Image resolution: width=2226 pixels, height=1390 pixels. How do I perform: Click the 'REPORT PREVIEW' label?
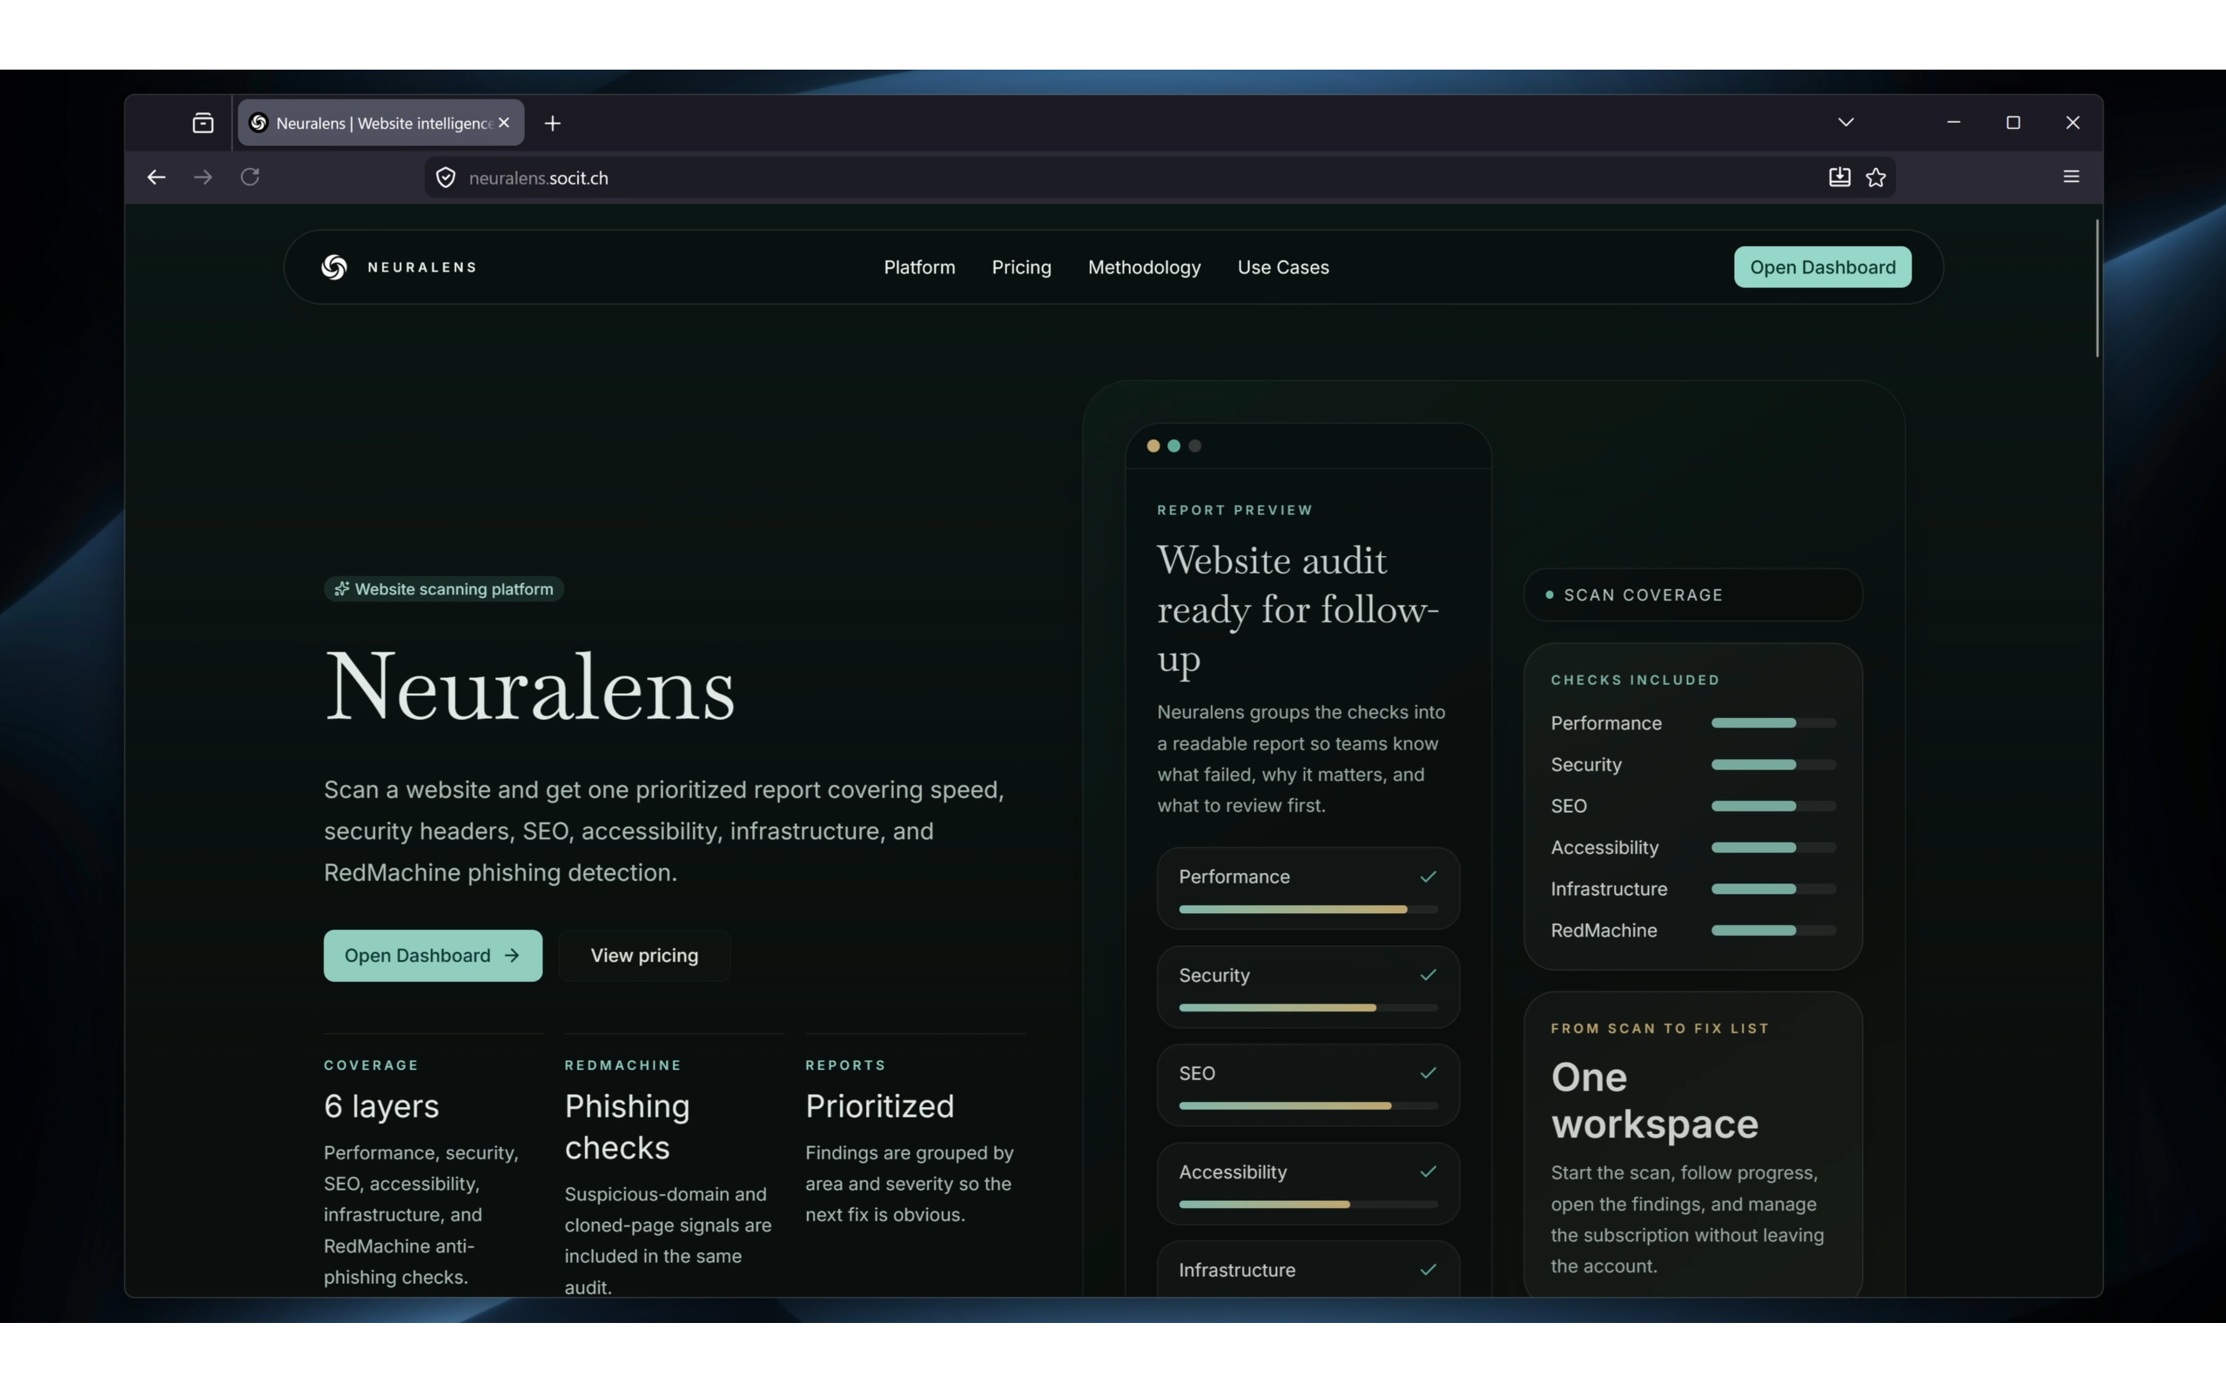point(1234,510)
